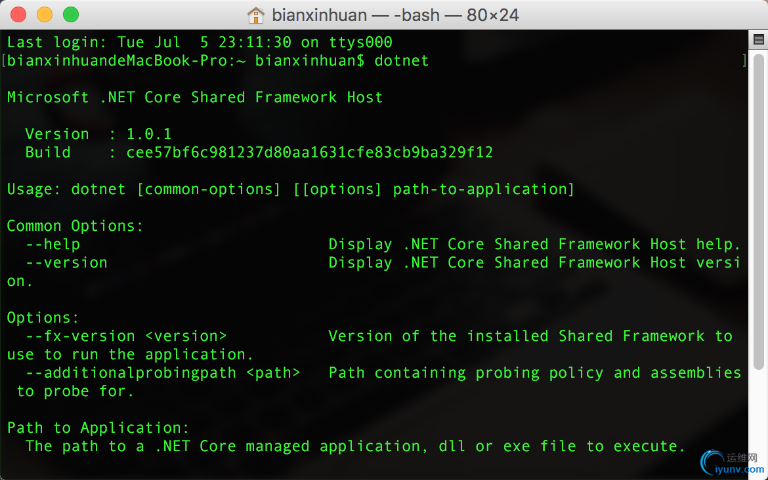This screenshot has height=480, width=768.
Task: Click the home folder icon in title bar
Action: [x=256, y=15]
